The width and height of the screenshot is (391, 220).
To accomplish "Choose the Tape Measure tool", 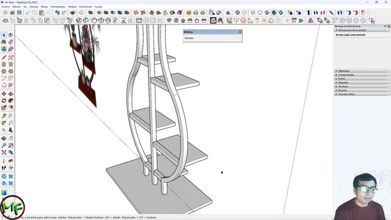I will [4, 116].
